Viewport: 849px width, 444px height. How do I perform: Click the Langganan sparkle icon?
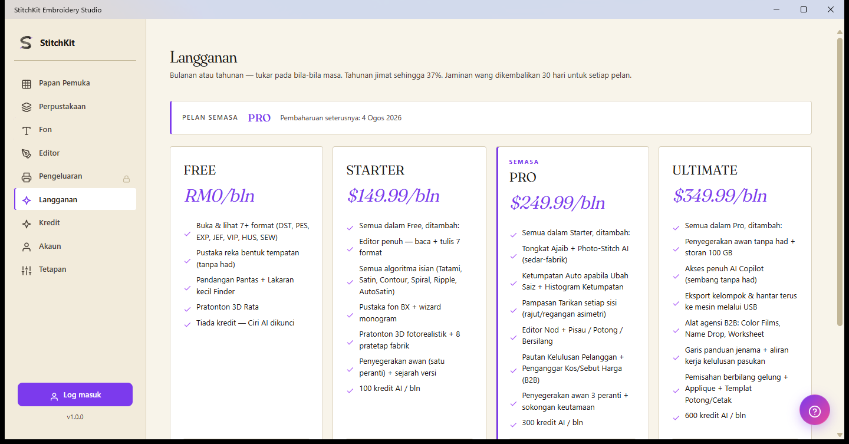[x=27, y=200]
